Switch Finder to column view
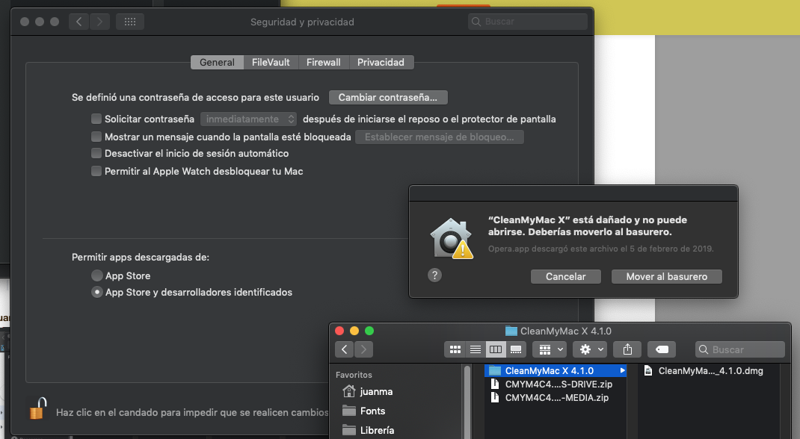 [496, 349]
